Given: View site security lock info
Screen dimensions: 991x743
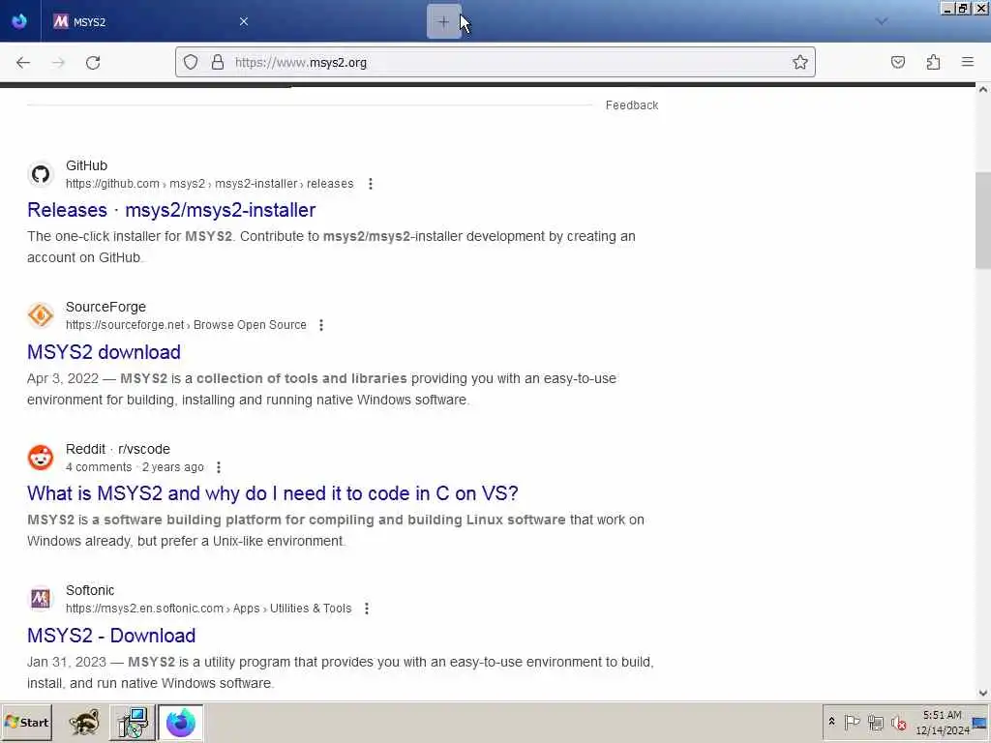Looking at the screenshot, I should (x=218, y=62).
